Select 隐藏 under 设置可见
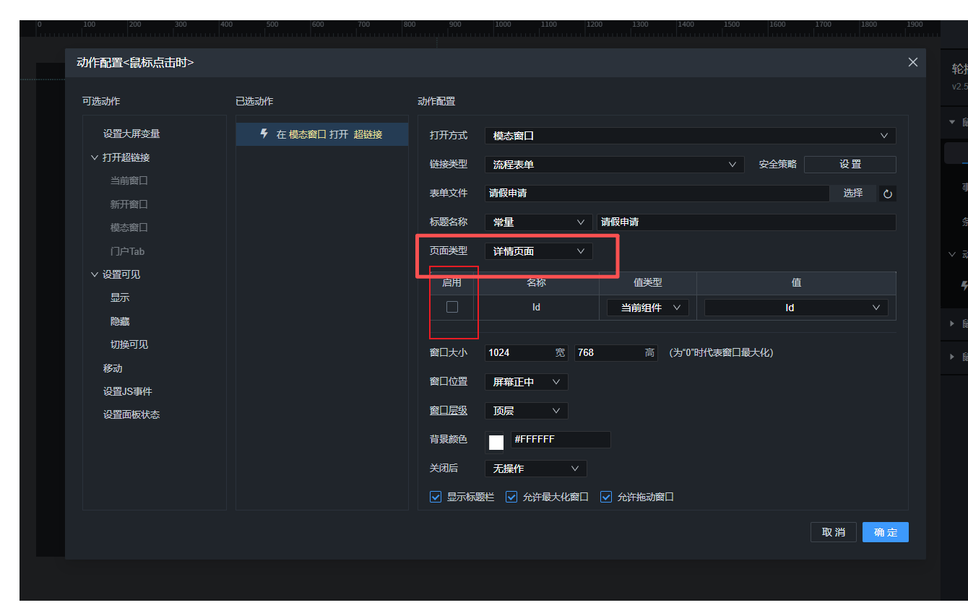Viewport: 968px width, 613px height. pos(120,321)
